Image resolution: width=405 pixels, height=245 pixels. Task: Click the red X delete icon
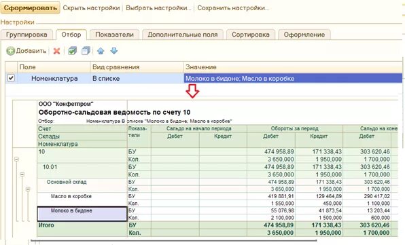(56, 51)
